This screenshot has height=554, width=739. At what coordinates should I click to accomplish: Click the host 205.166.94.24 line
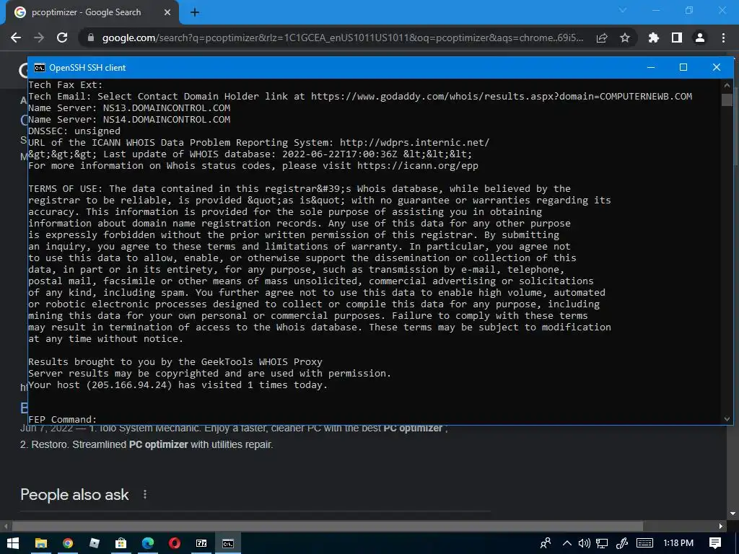tap(178, 385)
